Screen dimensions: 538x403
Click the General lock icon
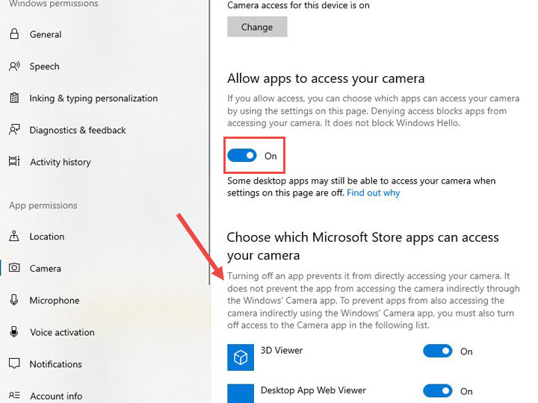click(x=14, y=34)
